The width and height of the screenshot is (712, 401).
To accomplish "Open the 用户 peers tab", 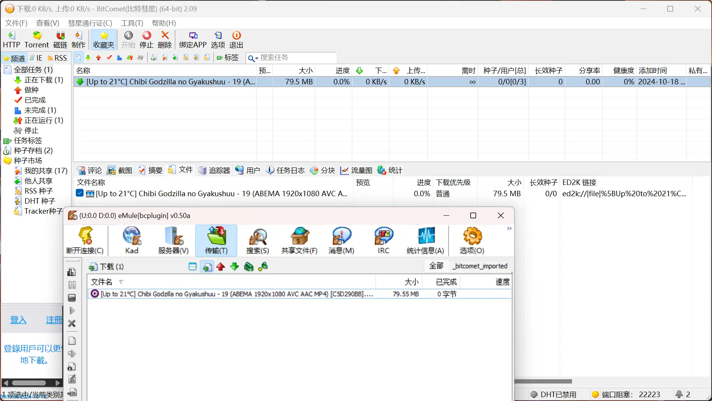I will 248,170.
